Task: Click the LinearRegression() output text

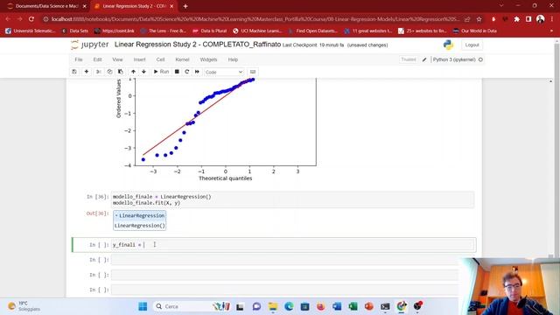Action: (140, 226)
